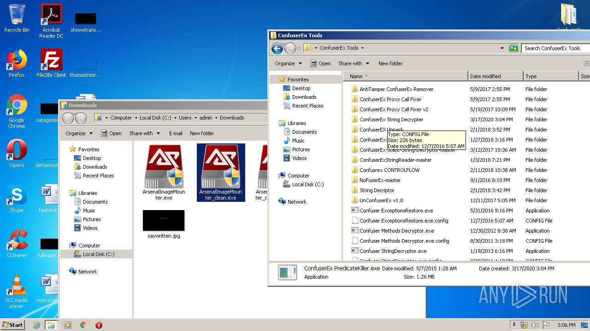The height and width of the screenshot is (331, 590).
Task: Open Share with dropdown in Downloads window
Action: pos(144,133)
